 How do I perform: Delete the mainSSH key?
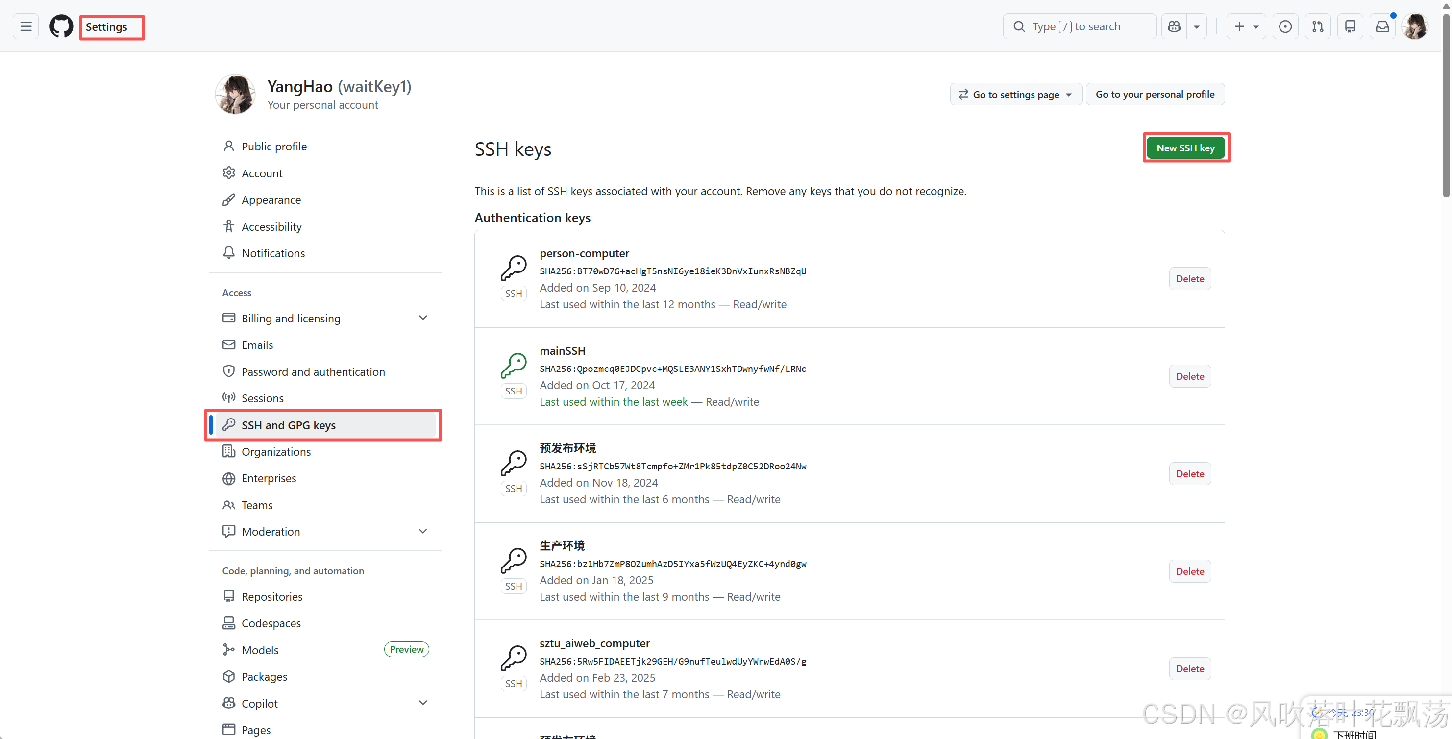pyautogui.click(x=1189, y=376)
